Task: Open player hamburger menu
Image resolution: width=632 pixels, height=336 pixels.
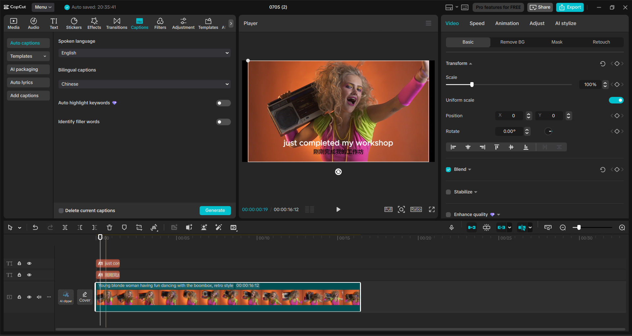Action: point(428,23)
